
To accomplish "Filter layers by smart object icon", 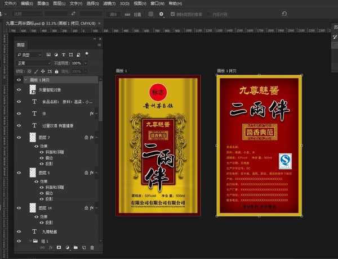I will tap(78, 54).
